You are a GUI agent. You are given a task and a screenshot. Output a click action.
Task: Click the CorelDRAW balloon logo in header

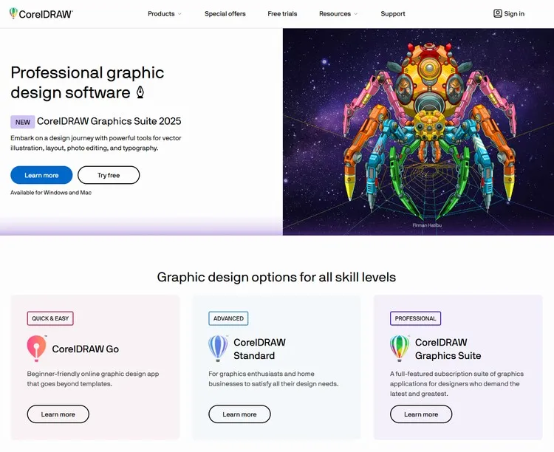(13, 13)
